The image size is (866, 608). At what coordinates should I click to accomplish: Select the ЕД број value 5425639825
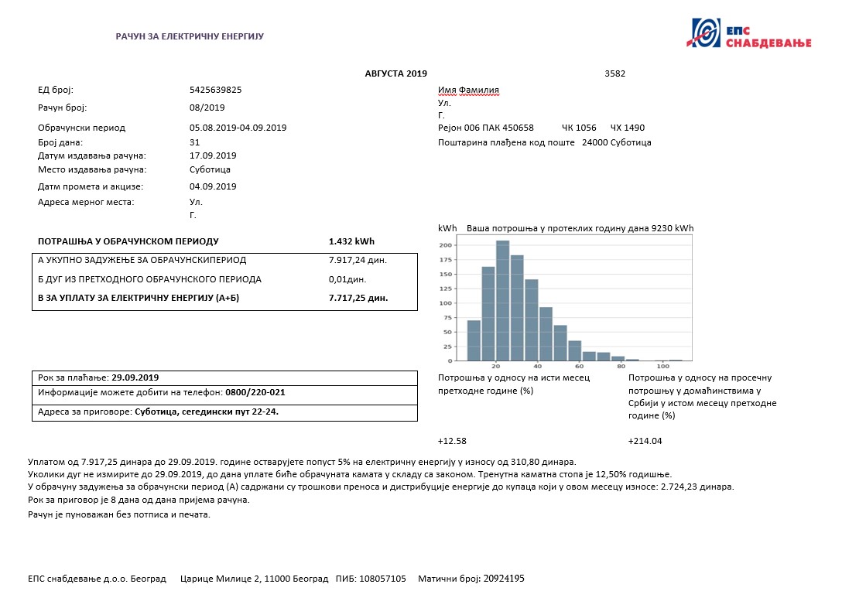214,90
